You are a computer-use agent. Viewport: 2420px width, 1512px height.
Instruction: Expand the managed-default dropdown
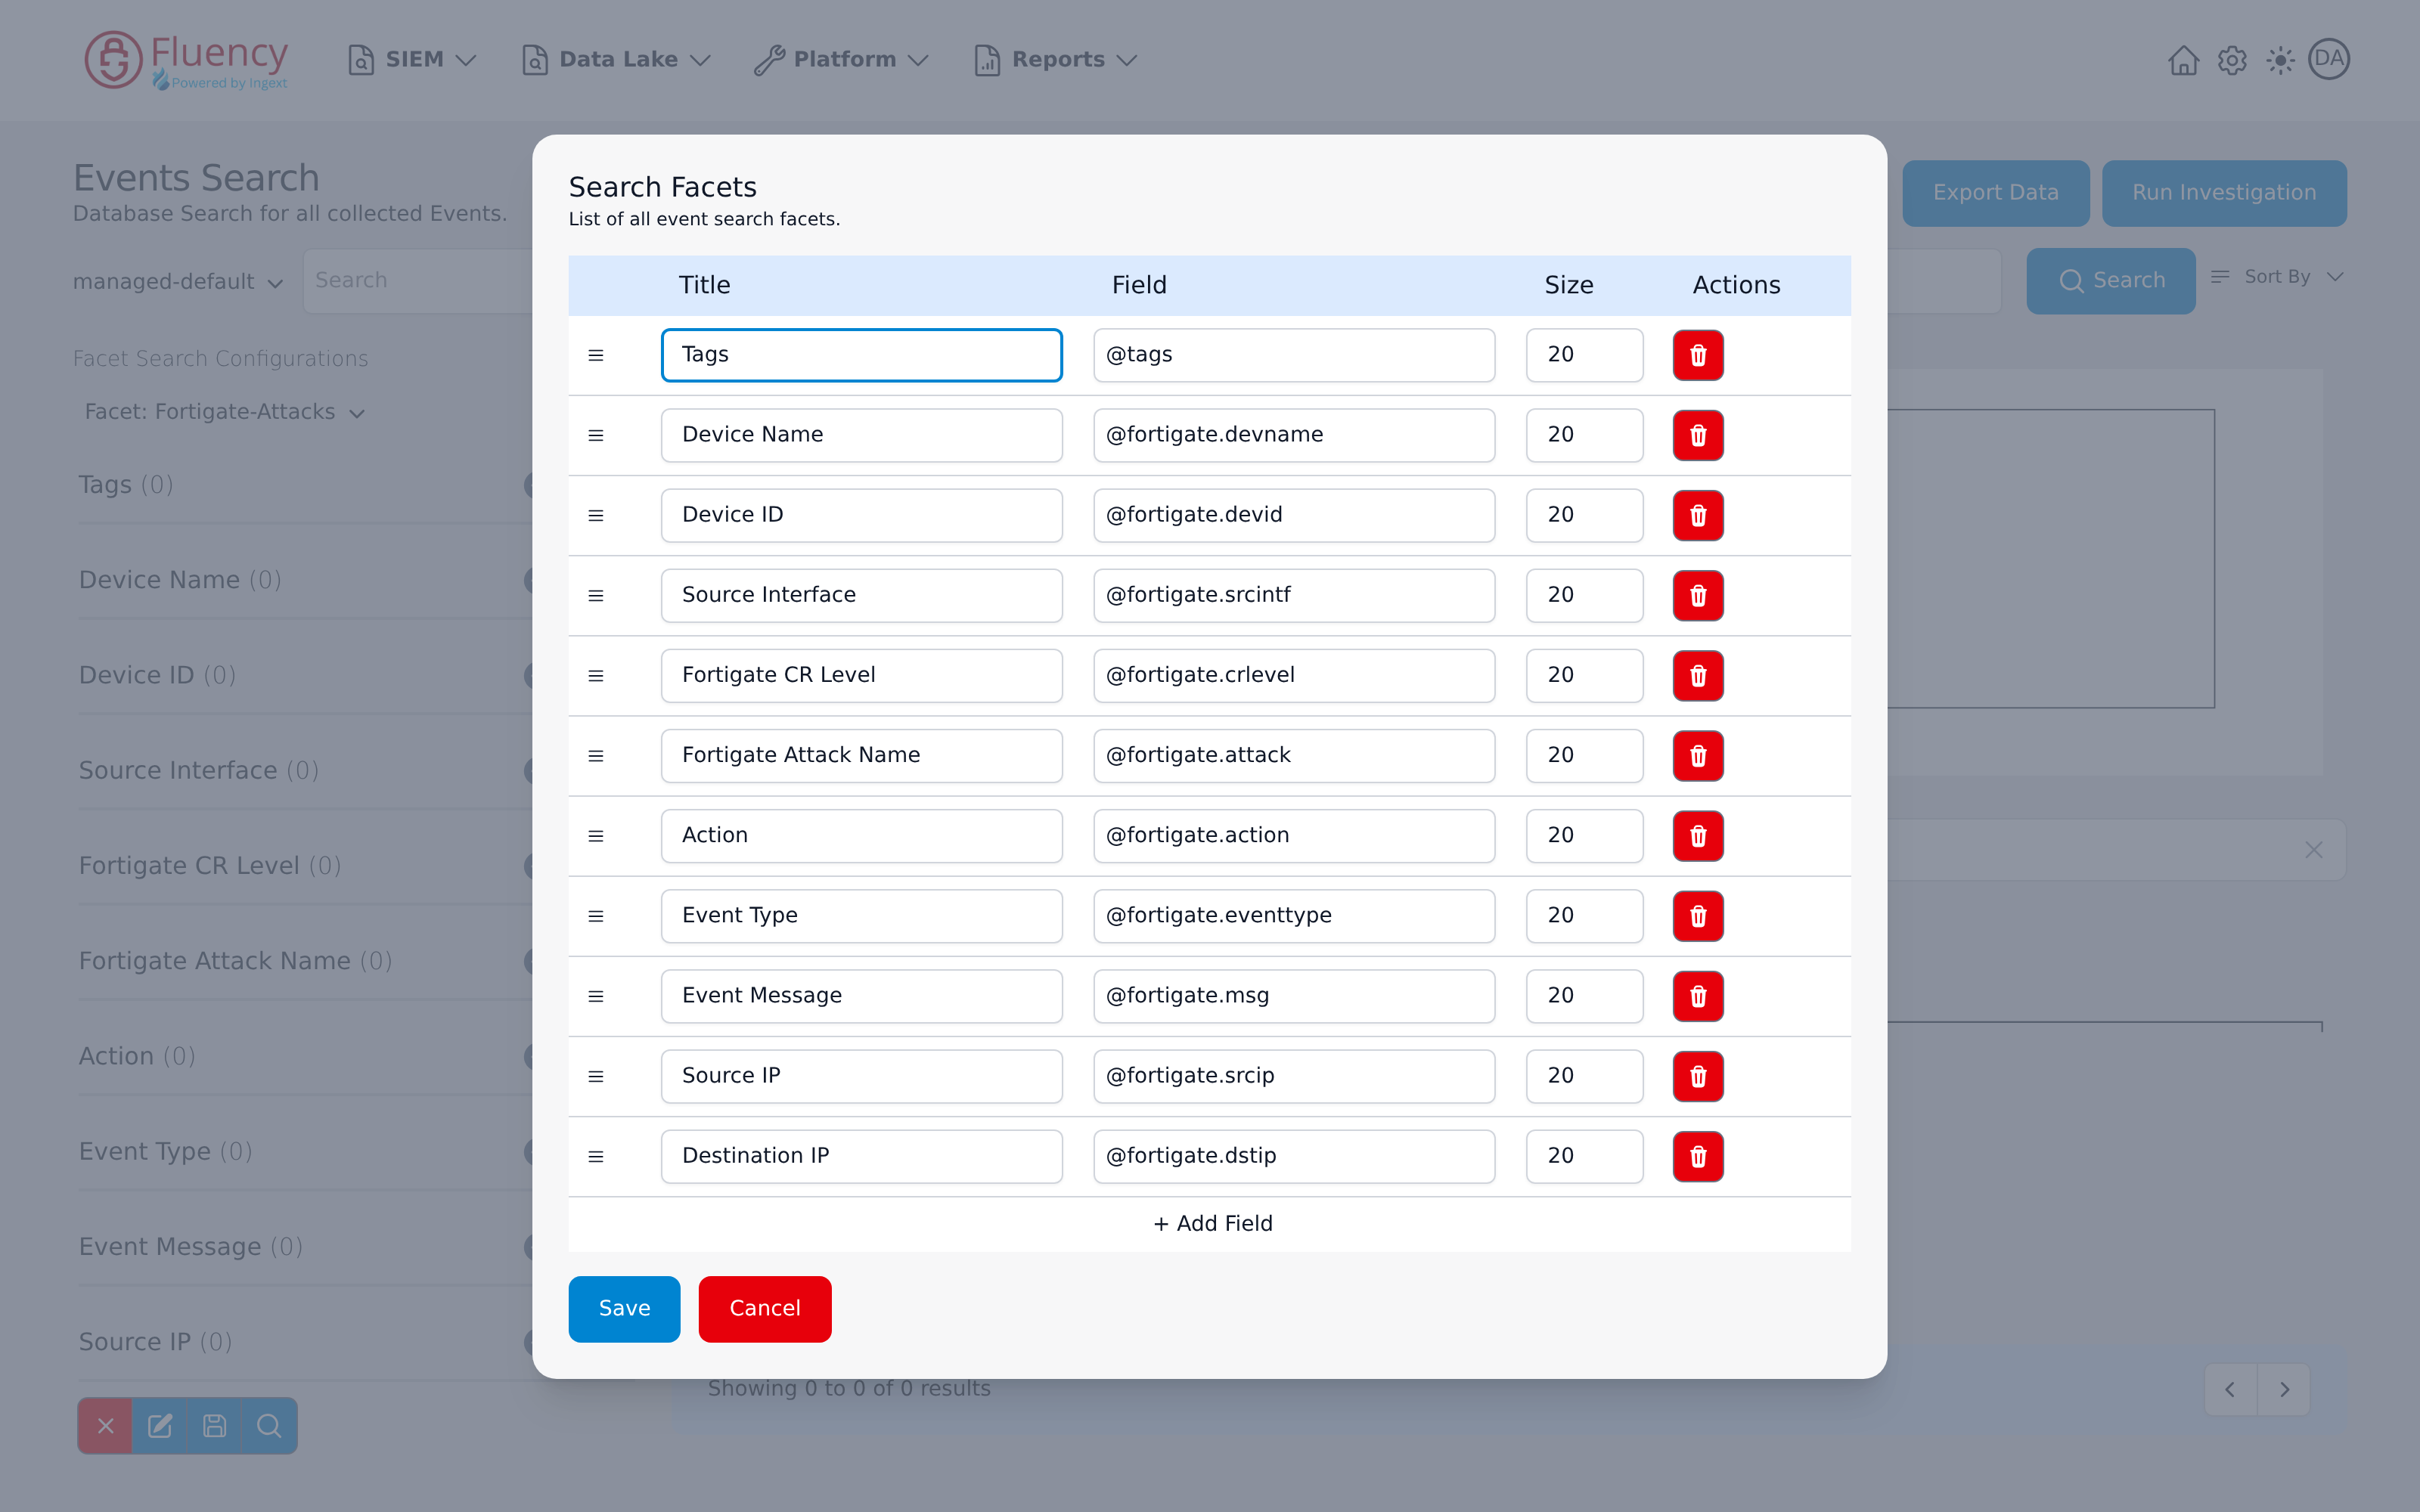tap(178, 282)
